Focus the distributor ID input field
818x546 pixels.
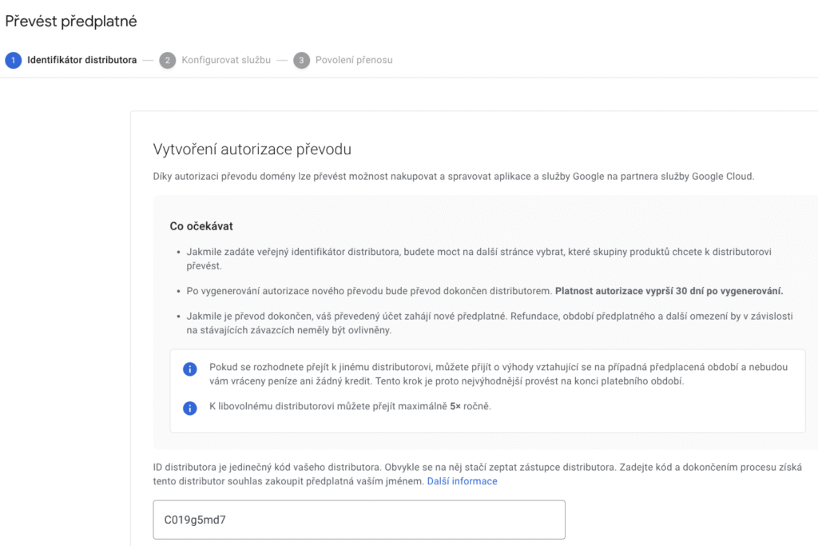[x=359, y=520]
